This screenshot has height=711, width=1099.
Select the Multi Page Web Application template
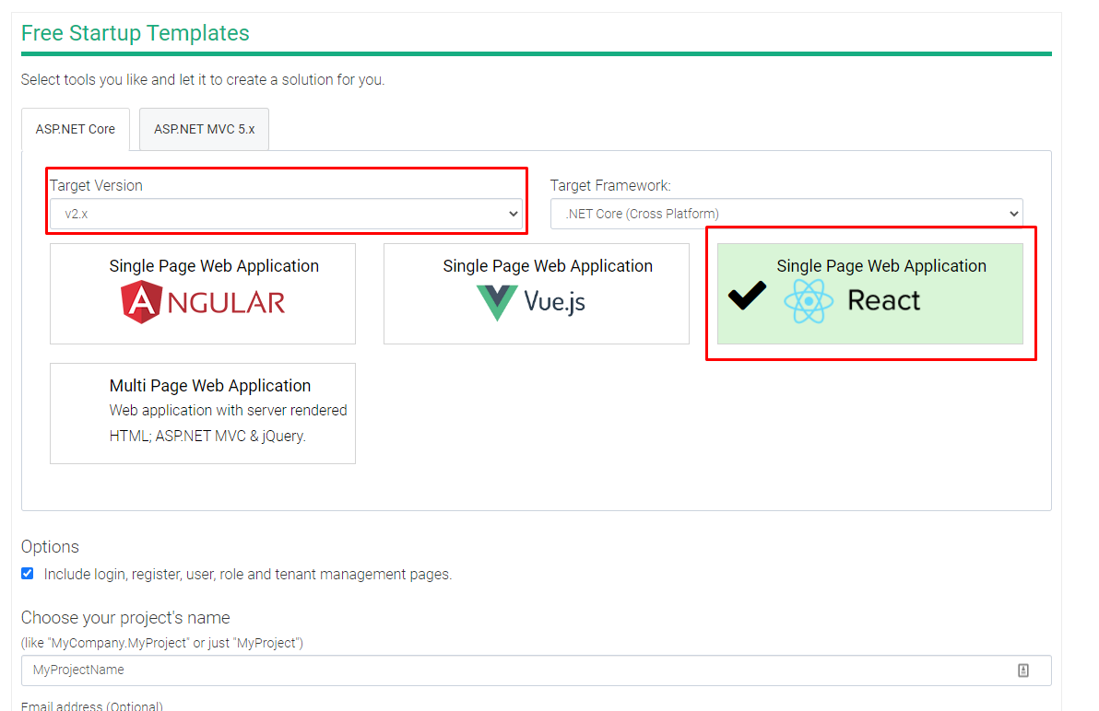(x=202, y=413)
